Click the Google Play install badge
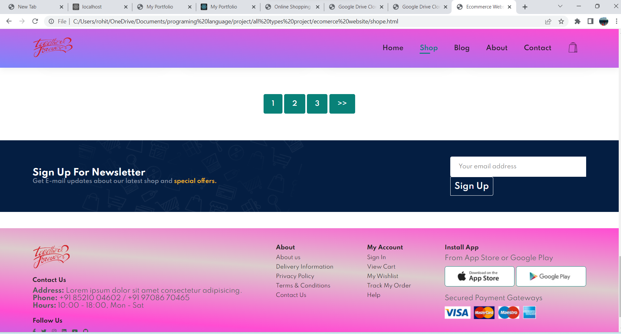The image size is (621, 334). 551,276
